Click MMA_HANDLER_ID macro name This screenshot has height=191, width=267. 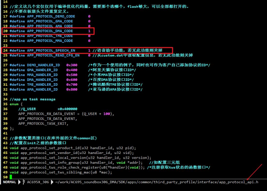(x=42, y=75)
